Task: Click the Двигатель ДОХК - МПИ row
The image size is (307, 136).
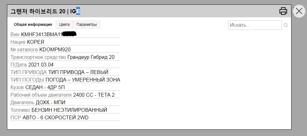Action: click(x=65, y=102)
